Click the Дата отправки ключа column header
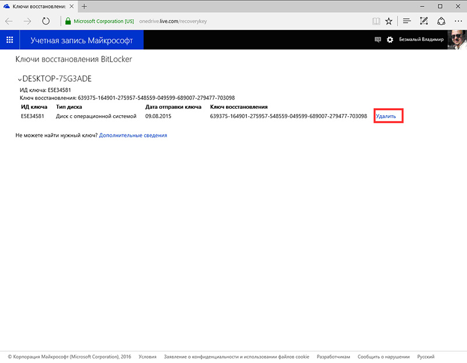Image resolution: width=467 pixels, height=363 pixels. click(173, 107)
